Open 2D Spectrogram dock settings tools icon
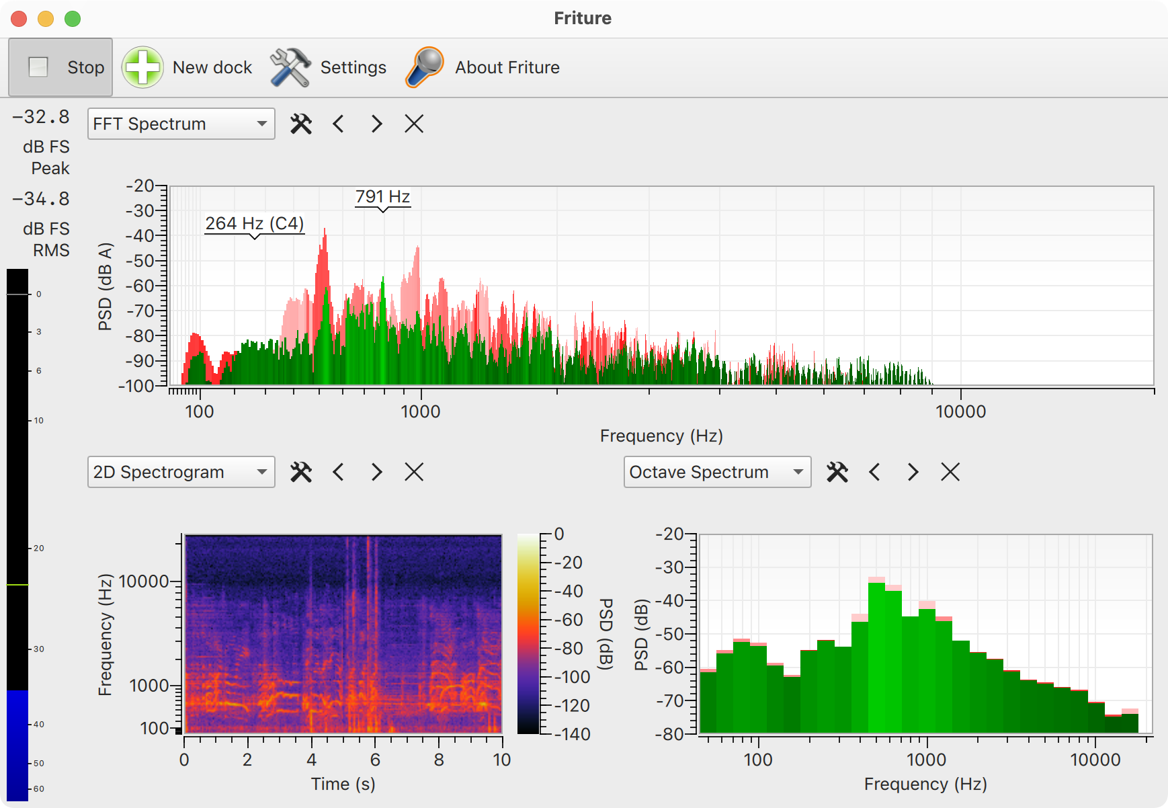Screen dimensions: 1168x808 (x=301, y=472)
